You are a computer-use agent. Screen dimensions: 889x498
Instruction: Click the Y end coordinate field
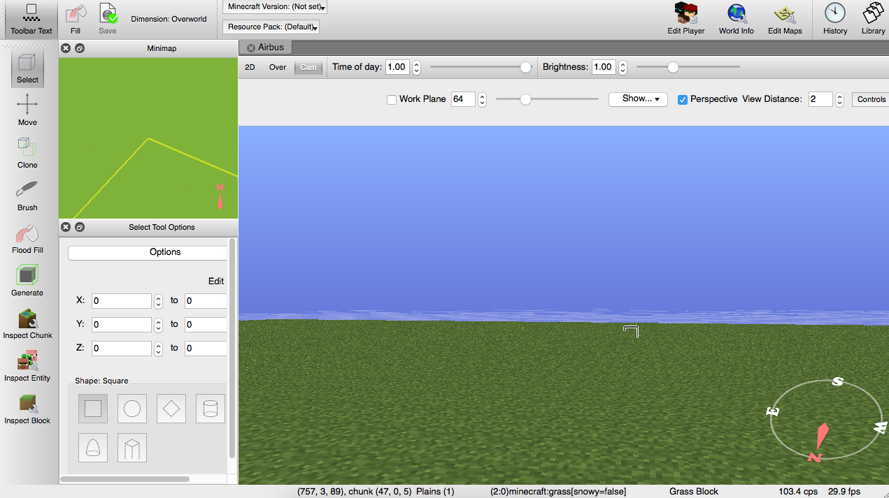(206, 325)
